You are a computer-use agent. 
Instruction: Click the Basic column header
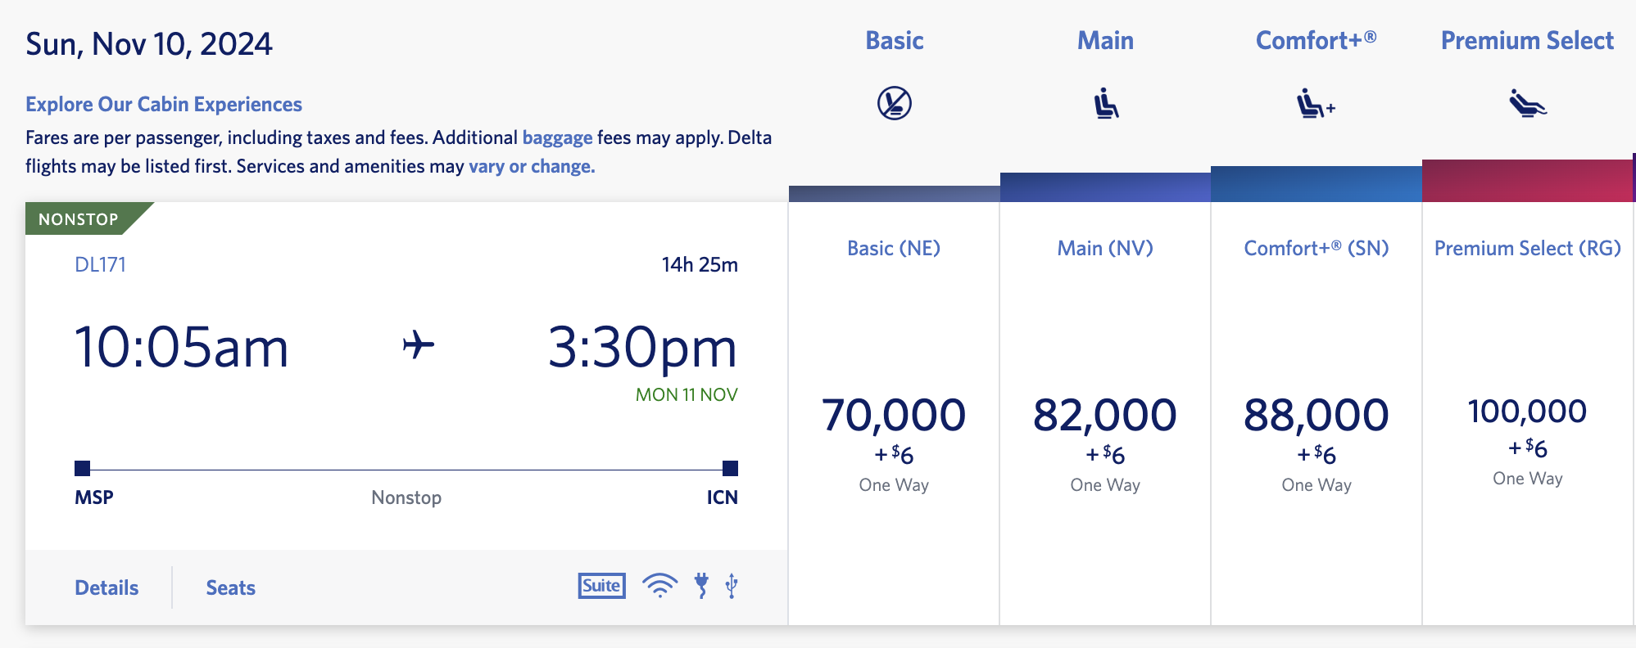pyautogui.click(x=895, y=39)
